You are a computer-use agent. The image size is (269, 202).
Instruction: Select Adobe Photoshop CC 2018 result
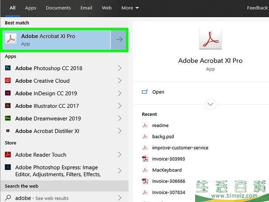click(64, 68)
